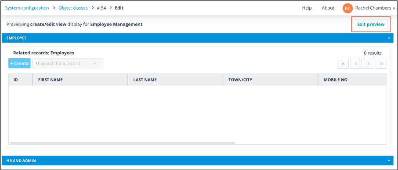Expand the HR AND ADMIN section chevron
Viewport: 398px width, 170px height.
tap(389, 161)
